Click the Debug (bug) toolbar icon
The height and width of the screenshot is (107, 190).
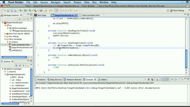tap(20, 11)
